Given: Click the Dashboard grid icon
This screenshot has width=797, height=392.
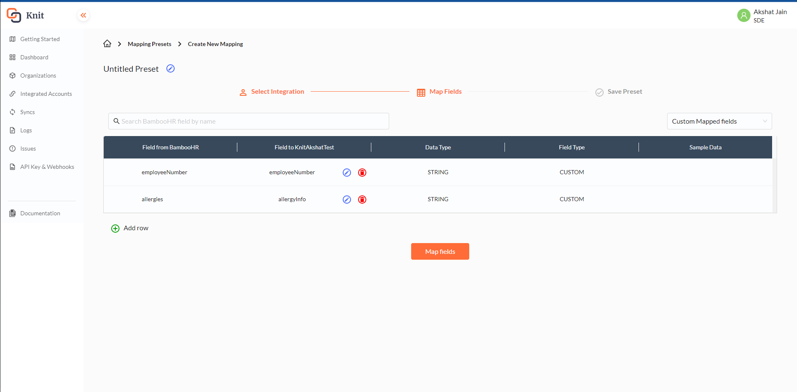Looking at the screenshot, I should coord(12,57).
